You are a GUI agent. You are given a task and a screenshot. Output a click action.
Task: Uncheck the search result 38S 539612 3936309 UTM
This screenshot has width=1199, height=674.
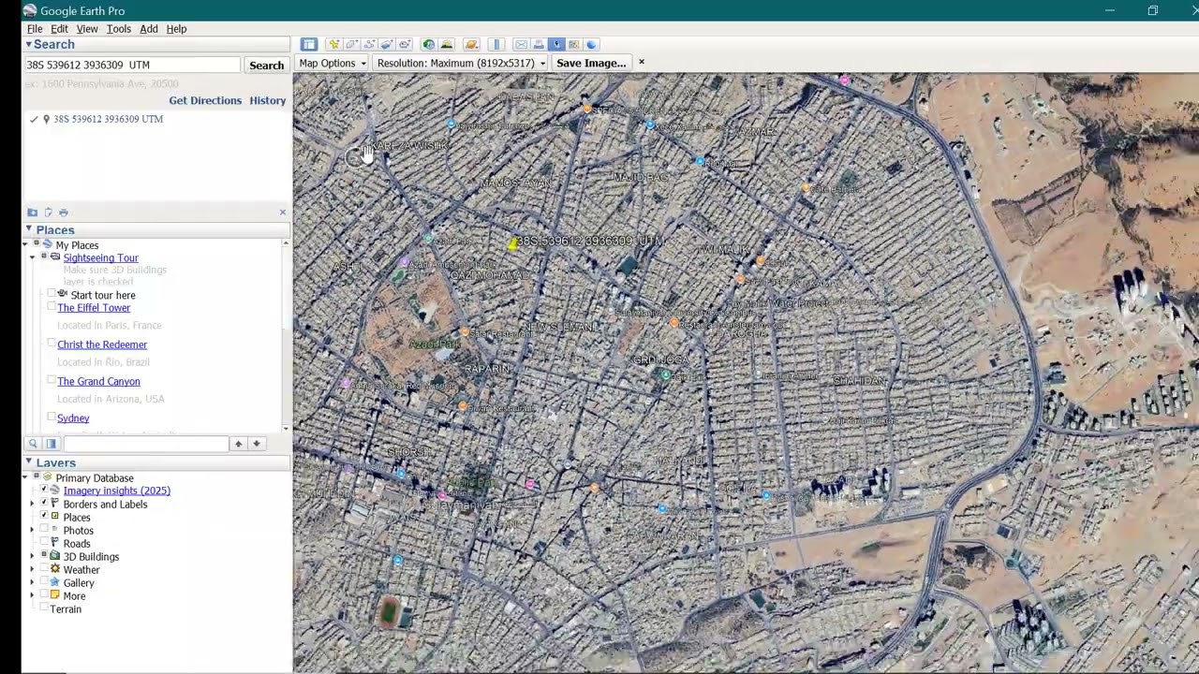34,119
